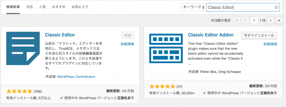Viewport: 286px width, 107px height.
Task: Select the 検索結果 tab
Action: pos(13,7)
